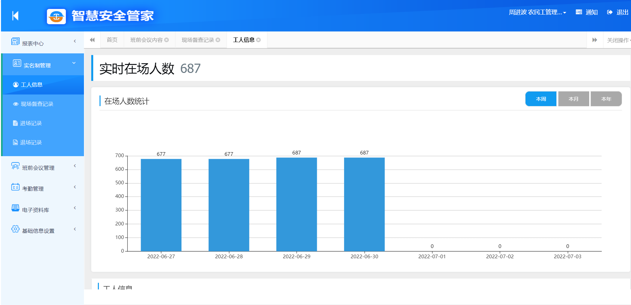Click the 退出 logout icon

click(610, 12)
